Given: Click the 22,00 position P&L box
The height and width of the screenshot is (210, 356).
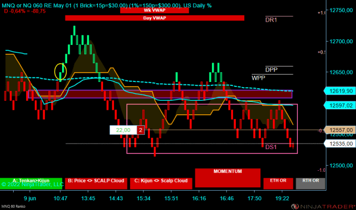Looking at the screenshot, I should pos(123,130).
